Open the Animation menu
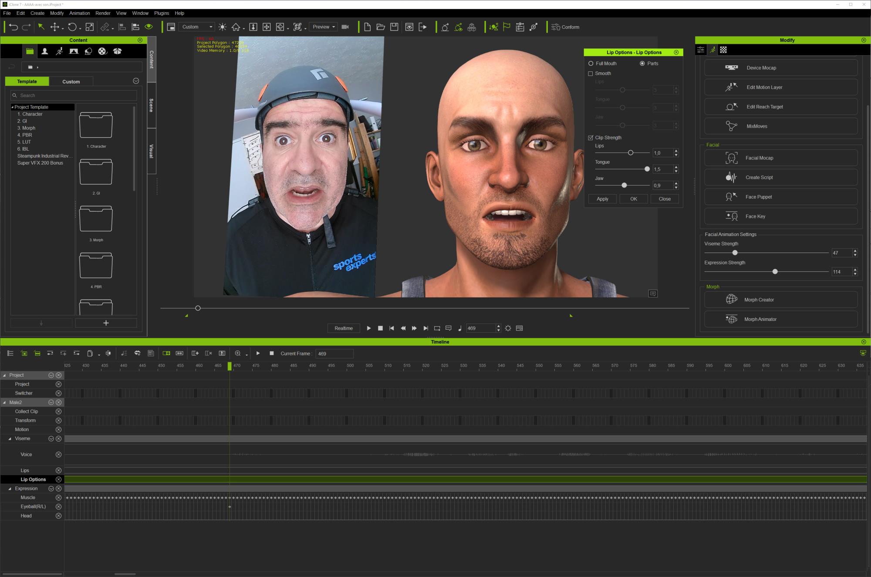 80,13
